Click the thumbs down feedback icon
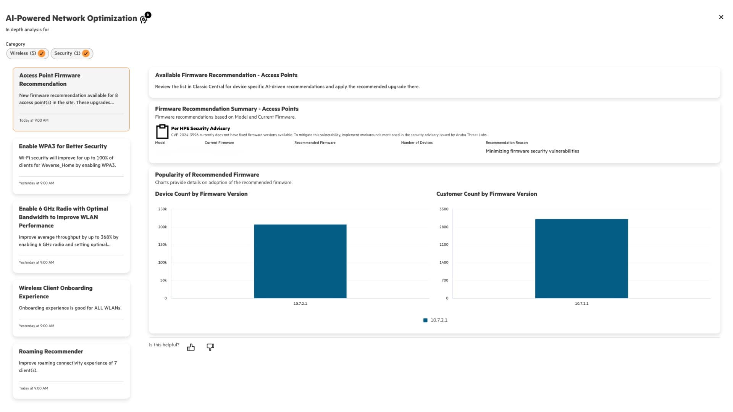The image size is (733, 412). click(210, 347)
